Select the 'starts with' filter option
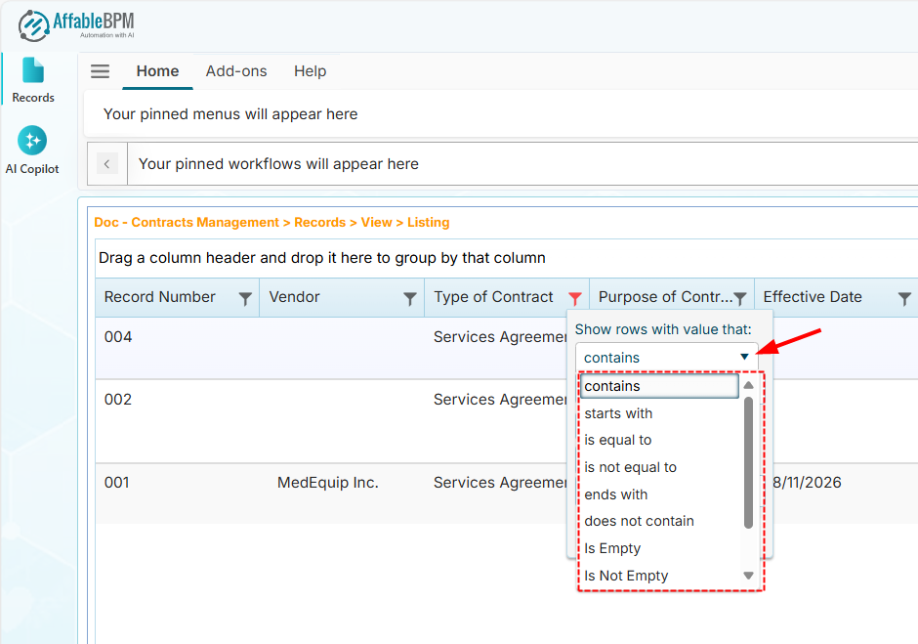 point(618,413)
